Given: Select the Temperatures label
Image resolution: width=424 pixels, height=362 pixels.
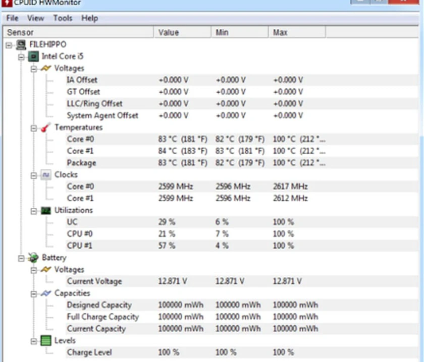Looking at the screenshot, I should coord(78,127).
